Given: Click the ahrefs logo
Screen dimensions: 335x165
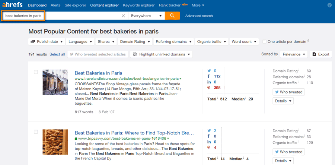Looking at the screenshot, I should coord(12,5).
